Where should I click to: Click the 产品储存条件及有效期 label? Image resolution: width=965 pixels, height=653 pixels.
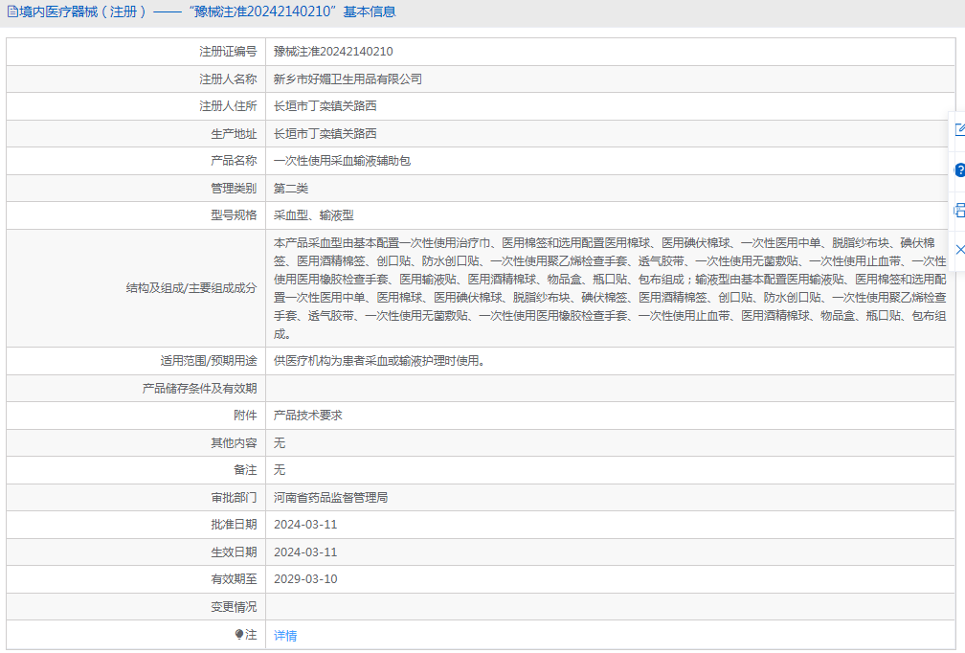tap(199, 389)
